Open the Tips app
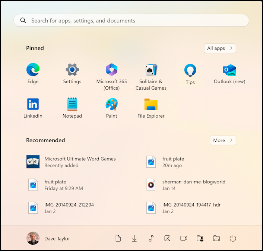The height and width of the screenshot is (251, 263). [190, 74]
